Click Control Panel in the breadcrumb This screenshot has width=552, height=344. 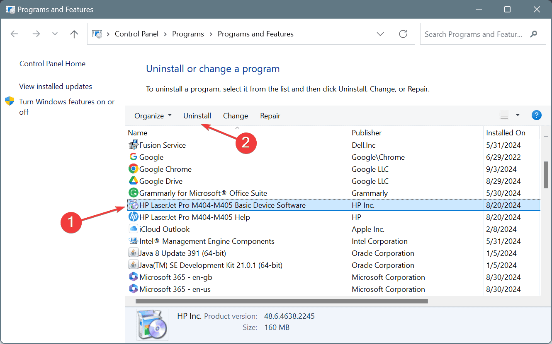137,34
